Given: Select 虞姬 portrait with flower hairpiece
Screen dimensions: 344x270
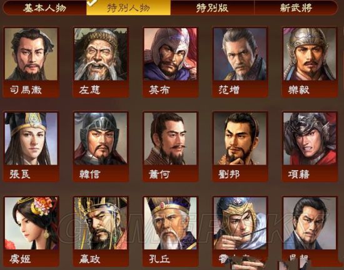Looking at the screenshot, I should coord(31,223).
